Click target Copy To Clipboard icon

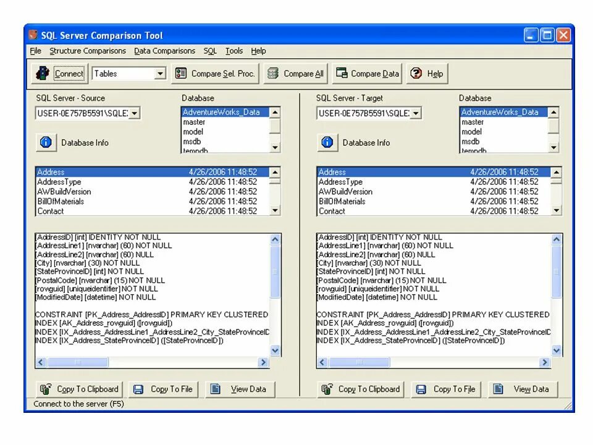point(327,389)
